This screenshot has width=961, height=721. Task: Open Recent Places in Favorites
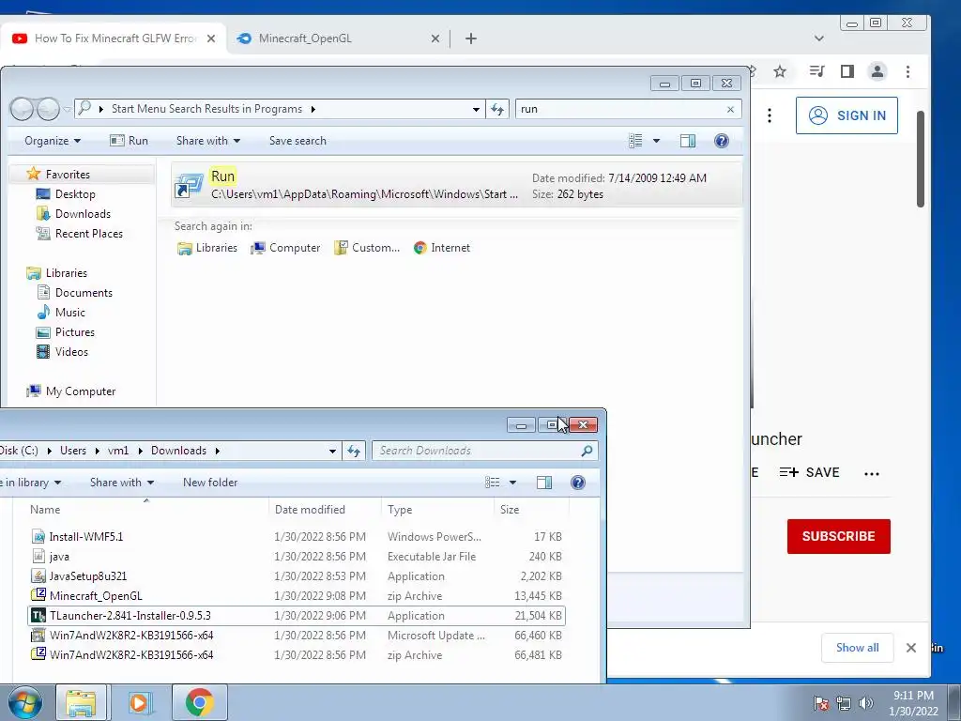[88, 234]
